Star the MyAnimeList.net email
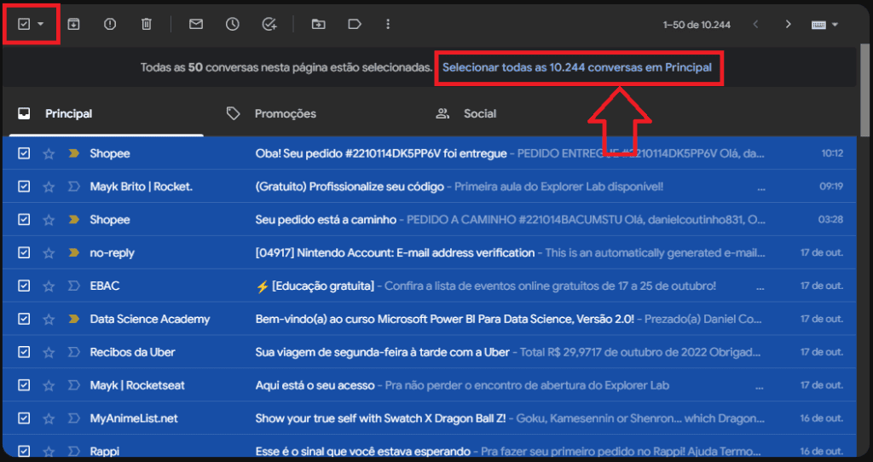 tap(49, 419)
